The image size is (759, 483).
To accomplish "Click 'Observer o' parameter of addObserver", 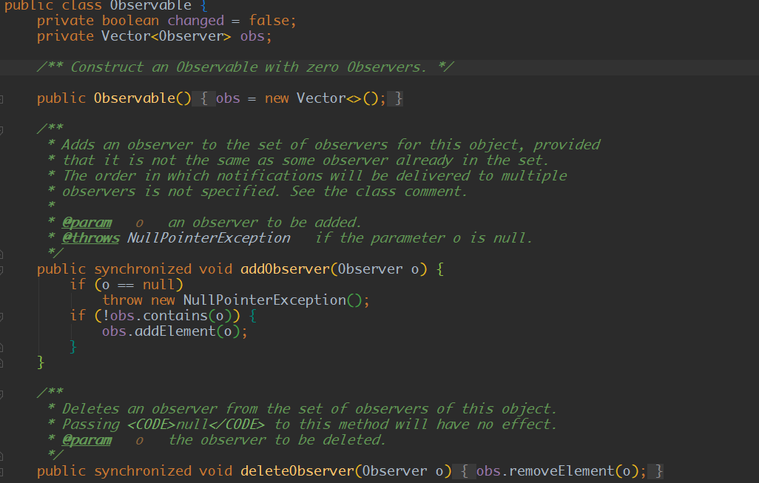I will [x=378, y=269].
